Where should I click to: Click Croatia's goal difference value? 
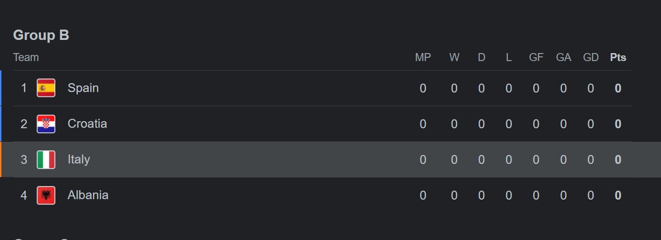click(x=591, y=124)
